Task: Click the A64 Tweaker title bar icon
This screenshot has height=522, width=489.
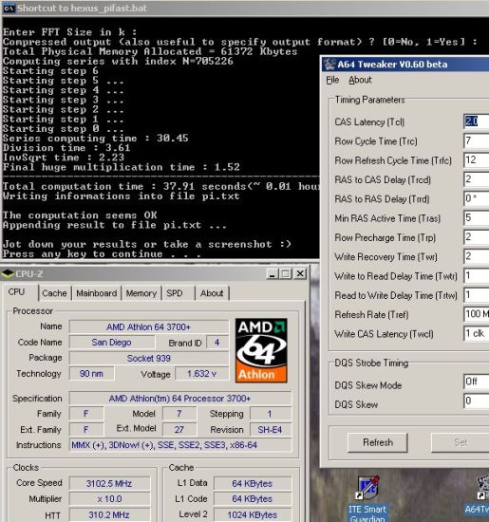Action: tap(329, 64)
